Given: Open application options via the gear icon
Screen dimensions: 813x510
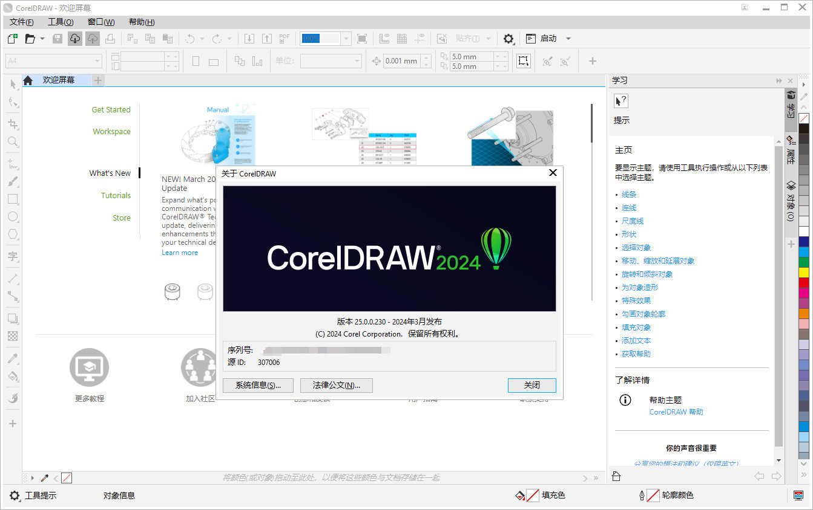Looking at the screenshot, I should [507, 38].
